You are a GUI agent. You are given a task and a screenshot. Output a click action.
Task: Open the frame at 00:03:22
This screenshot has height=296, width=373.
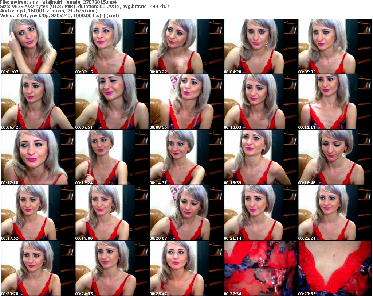pos(186,46)
